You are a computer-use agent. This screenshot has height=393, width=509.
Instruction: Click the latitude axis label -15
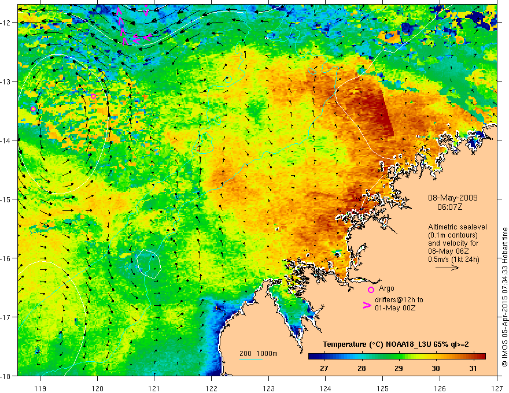tap(6, 199)
